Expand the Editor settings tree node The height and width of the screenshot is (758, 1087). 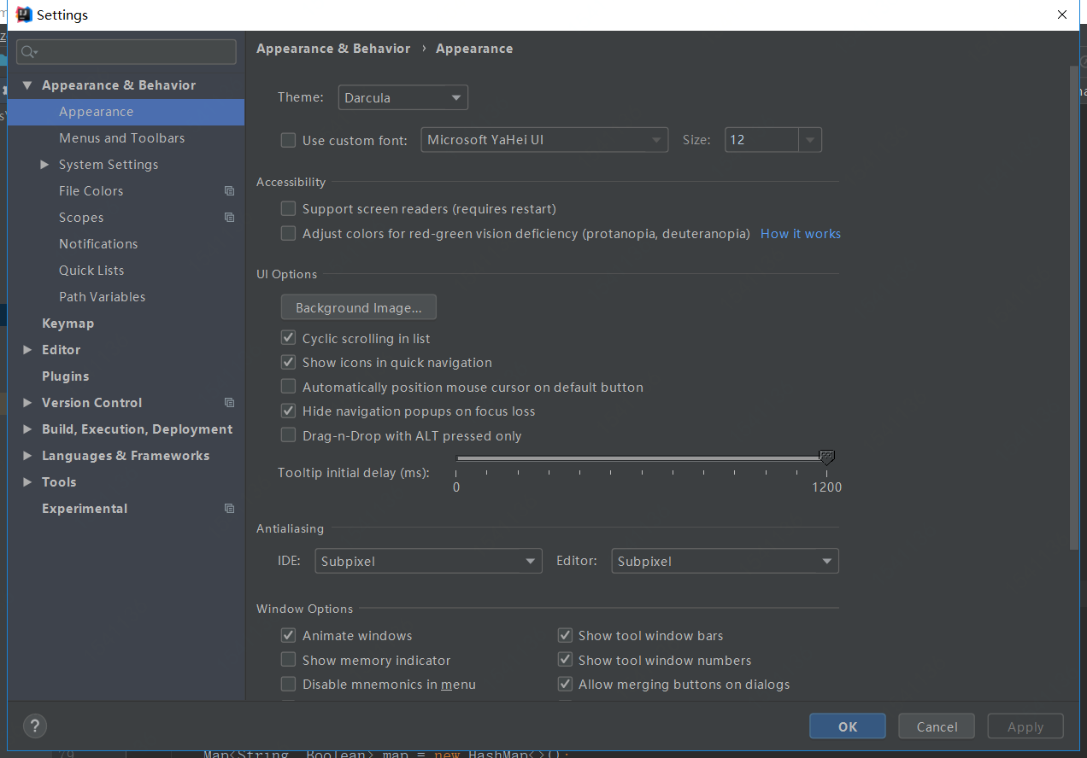point(28,350)
